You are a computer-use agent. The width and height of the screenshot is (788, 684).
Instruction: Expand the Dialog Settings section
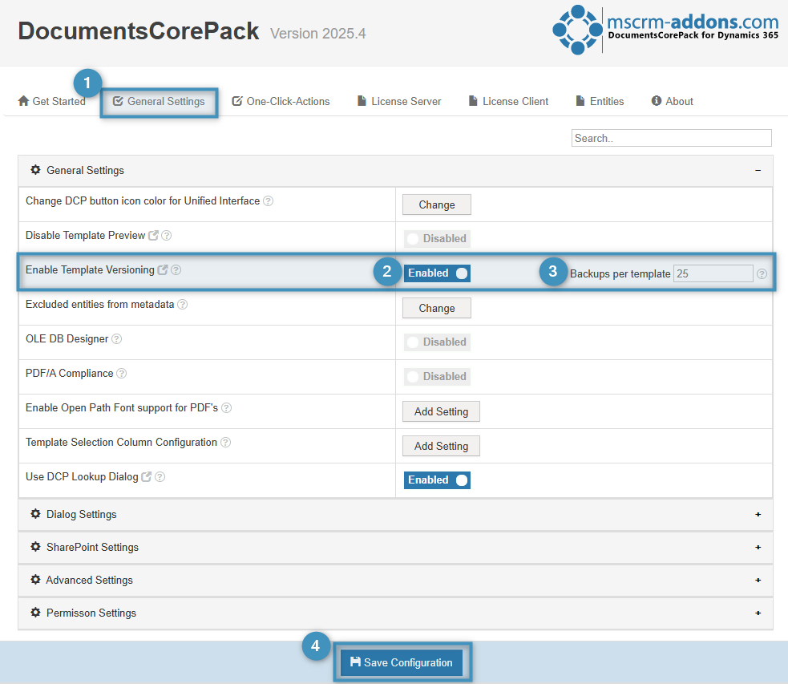point(758,515)
